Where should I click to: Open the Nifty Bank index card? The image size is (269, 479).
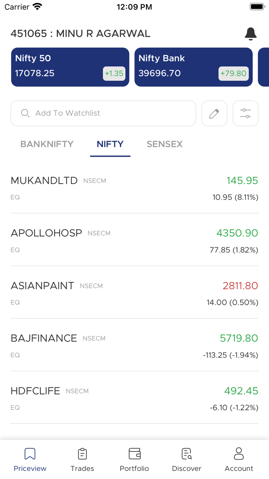click(193, 67)
